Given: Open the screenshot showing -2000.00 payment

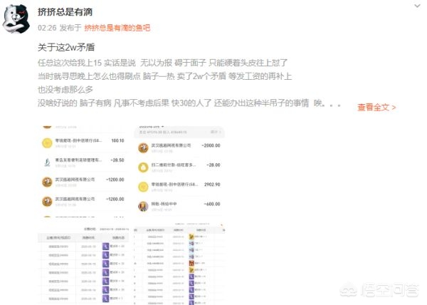Looking at the screenshot, I should pos(179,172).
